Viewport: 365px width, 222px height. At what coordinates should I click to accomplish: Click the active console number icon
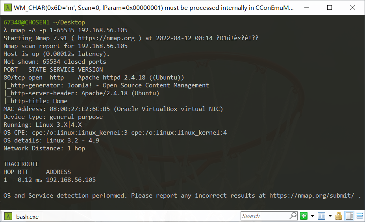point(321,216)
